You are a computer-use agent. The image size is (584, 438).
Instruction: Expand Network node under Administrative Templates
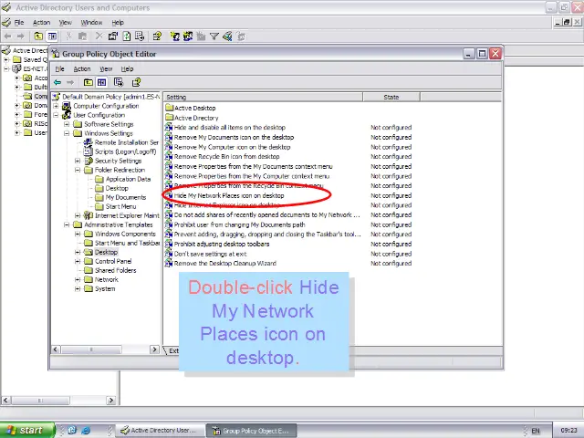click(78, 279)
